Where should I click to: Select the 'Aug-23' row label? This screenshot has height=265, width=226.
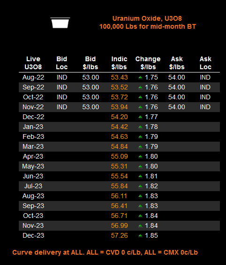pos(33,196)
